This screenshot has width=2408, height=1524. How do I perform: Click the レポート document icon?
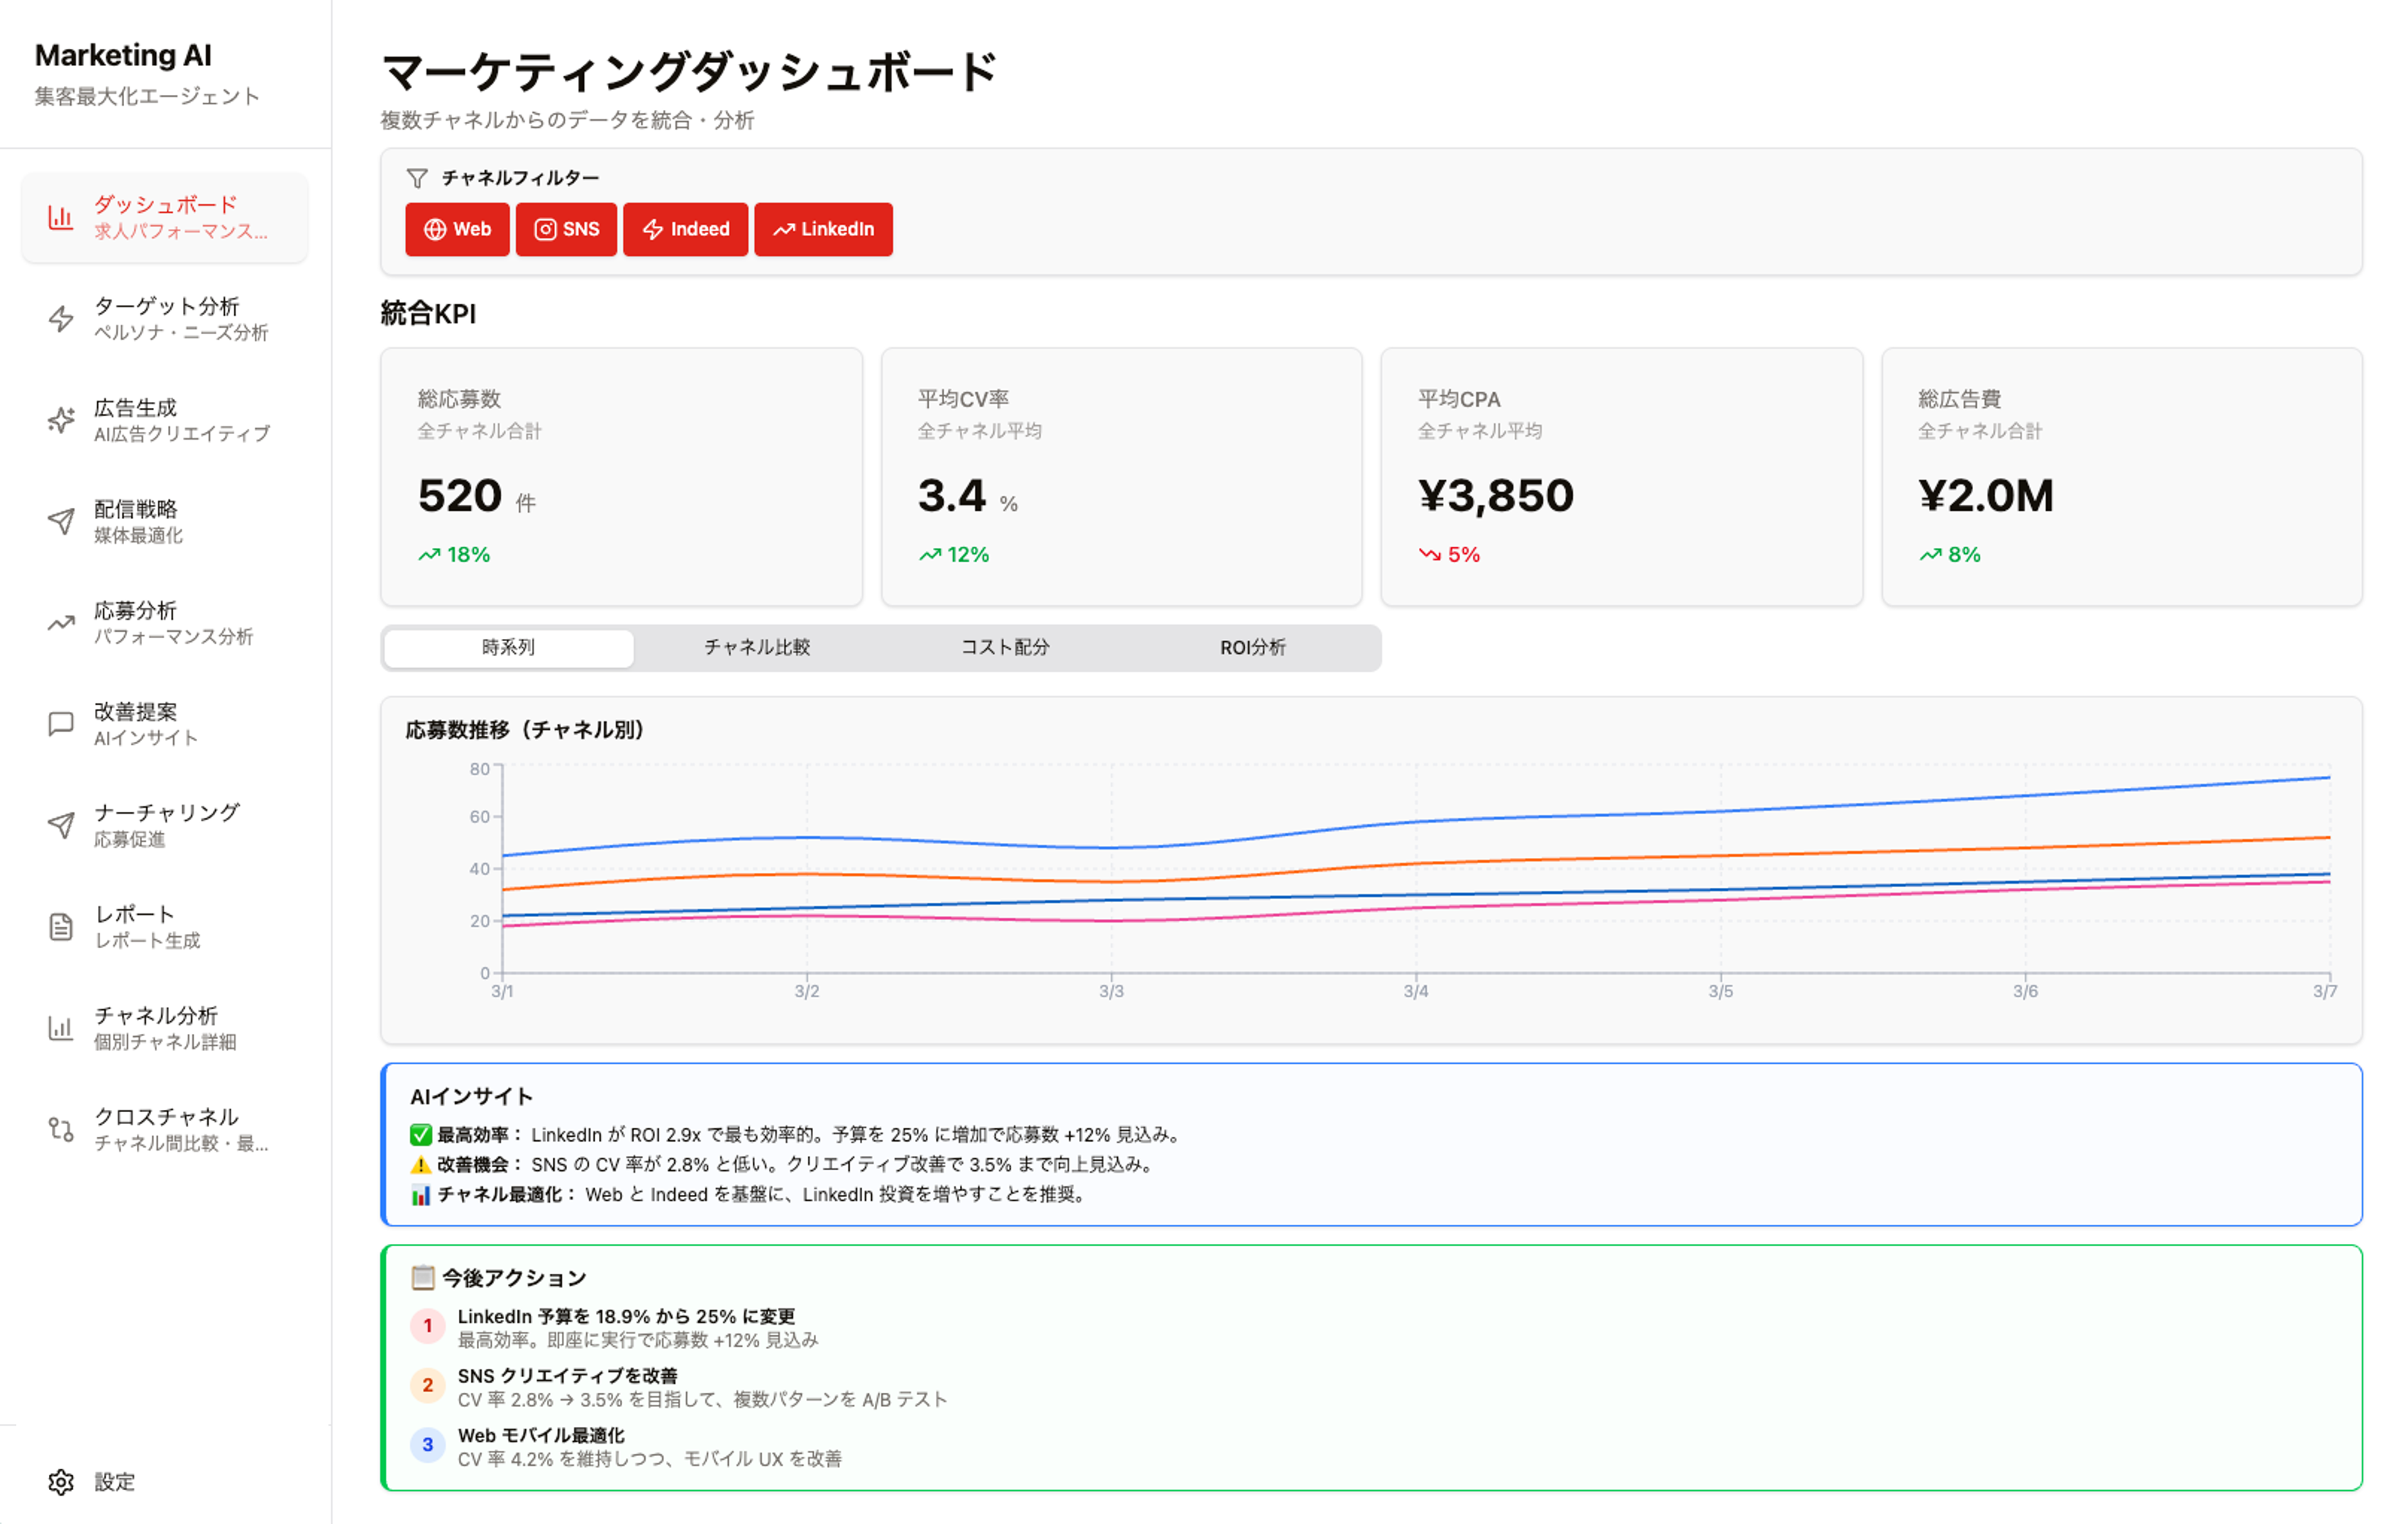point(61,926)
